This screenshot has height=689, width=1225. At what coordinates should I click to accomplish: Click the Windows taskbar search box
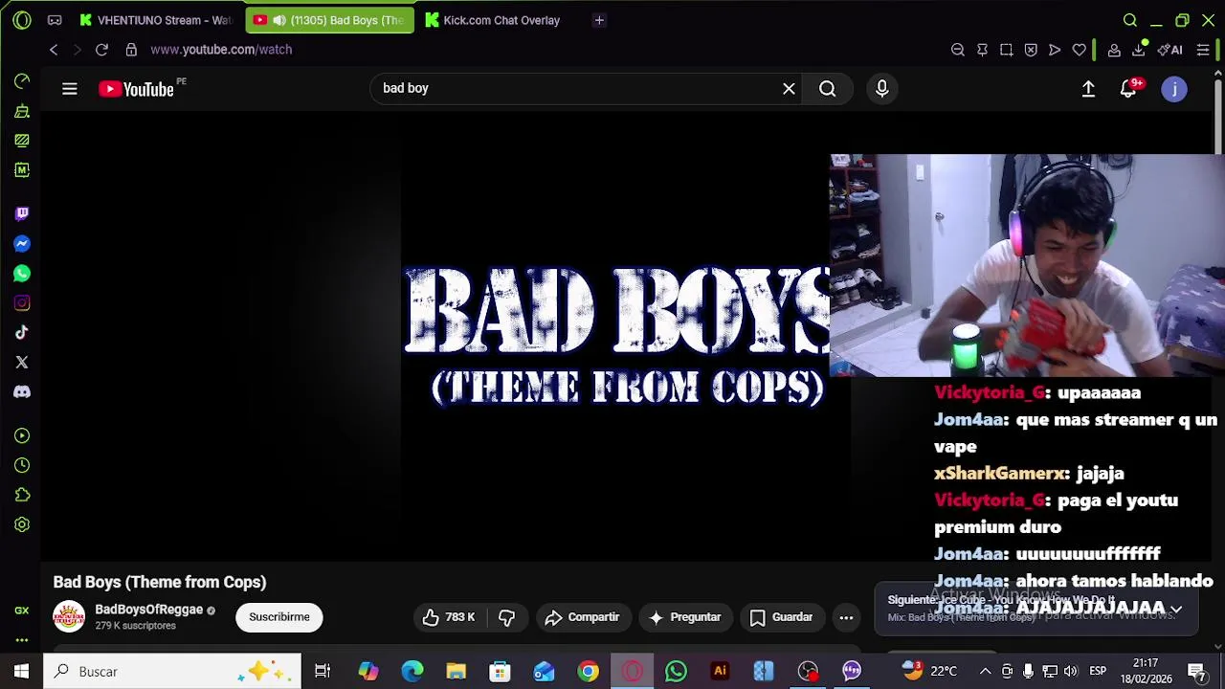(x=172, y=672)
